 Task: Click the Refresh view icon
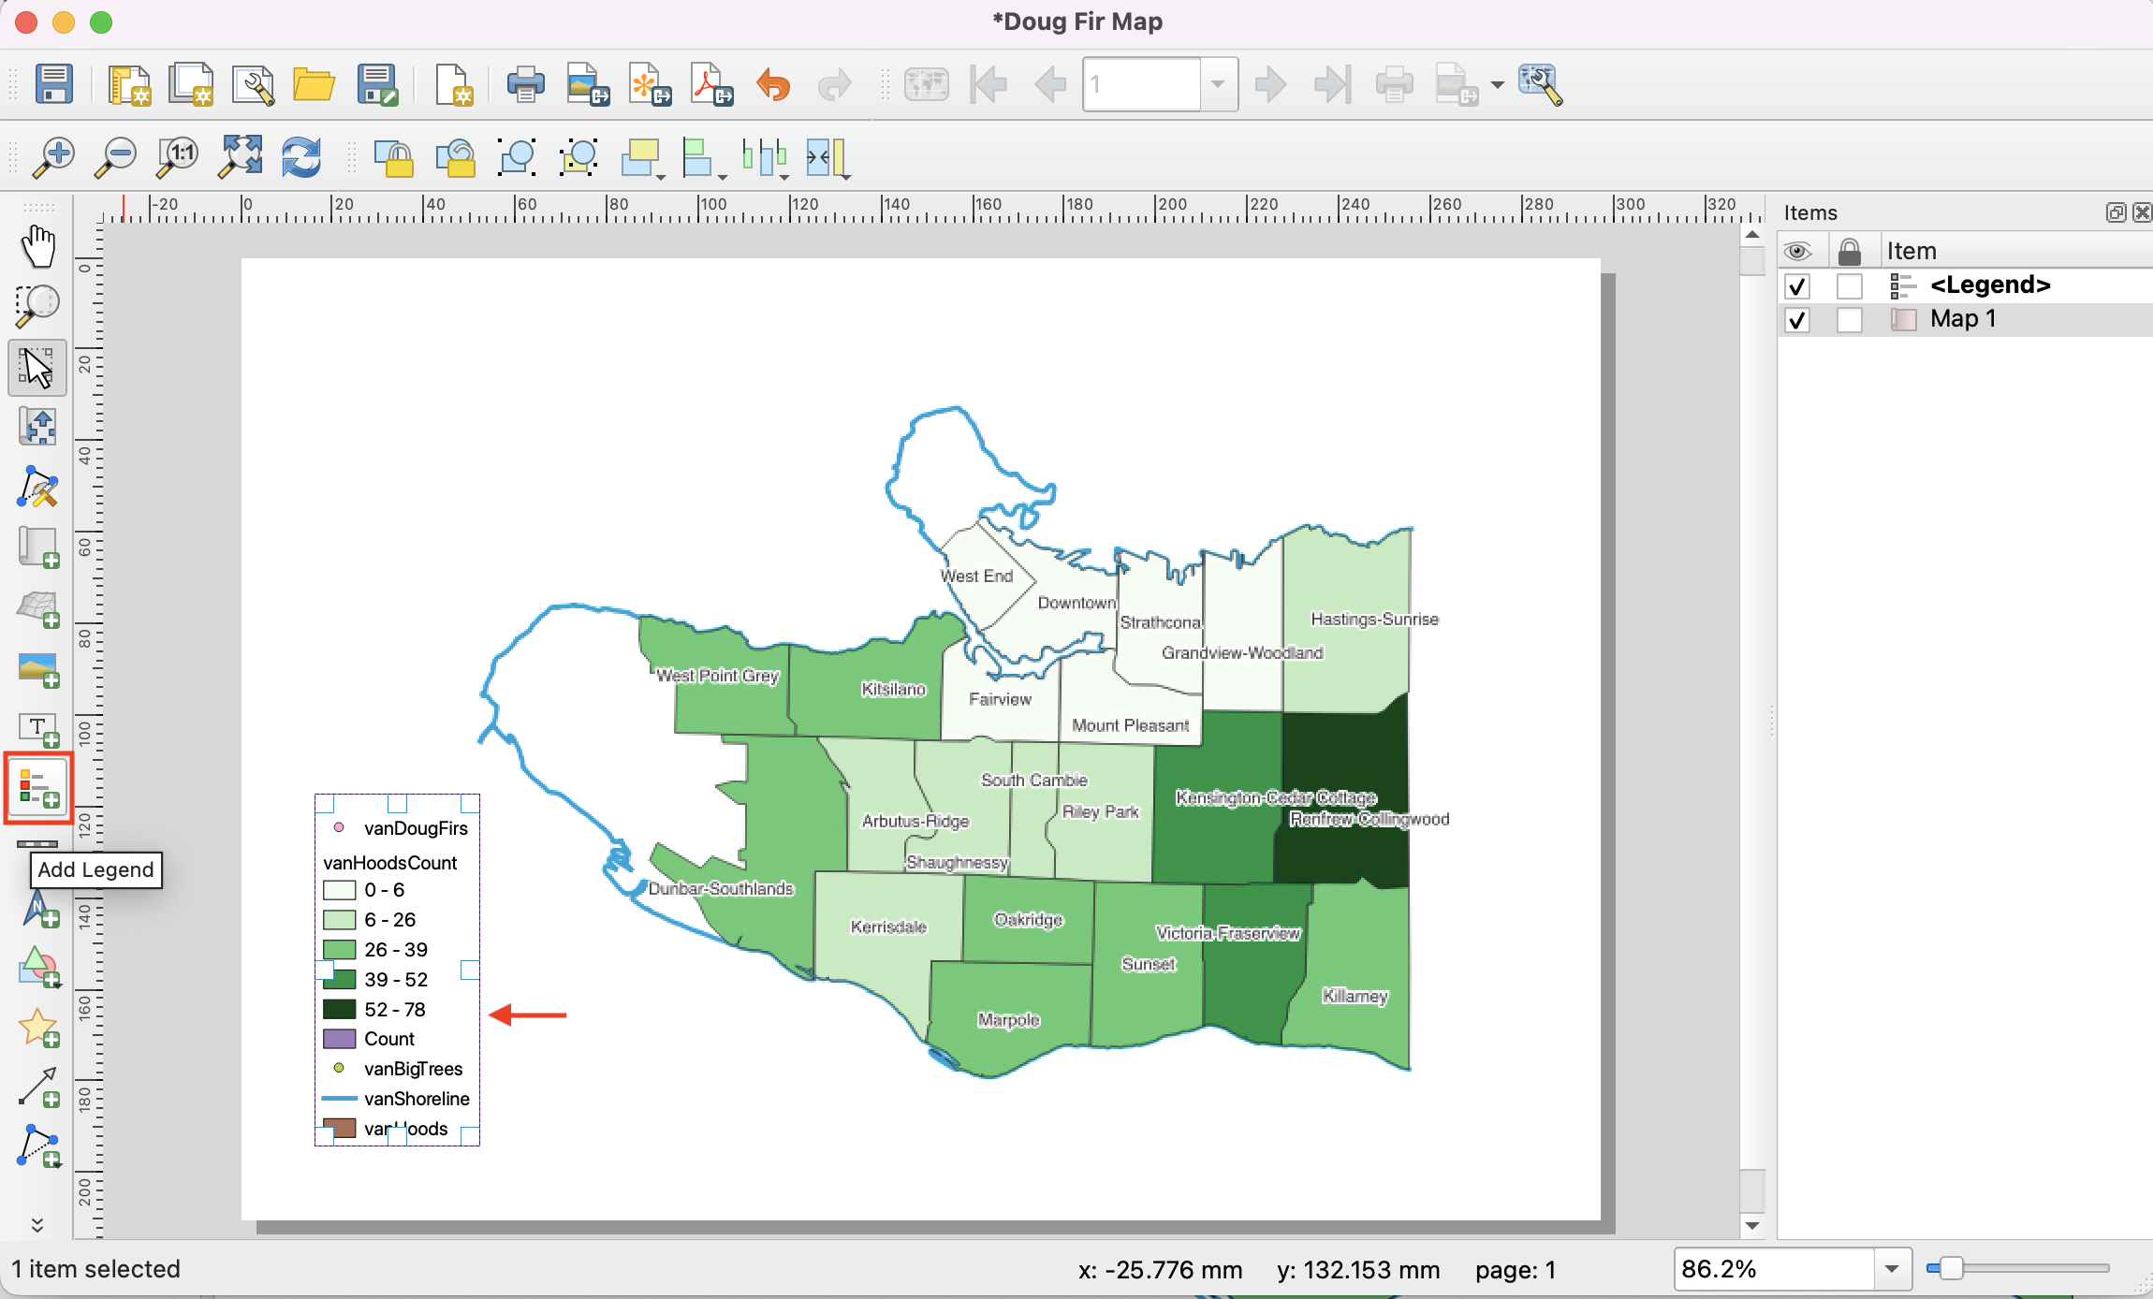point(301,156)
